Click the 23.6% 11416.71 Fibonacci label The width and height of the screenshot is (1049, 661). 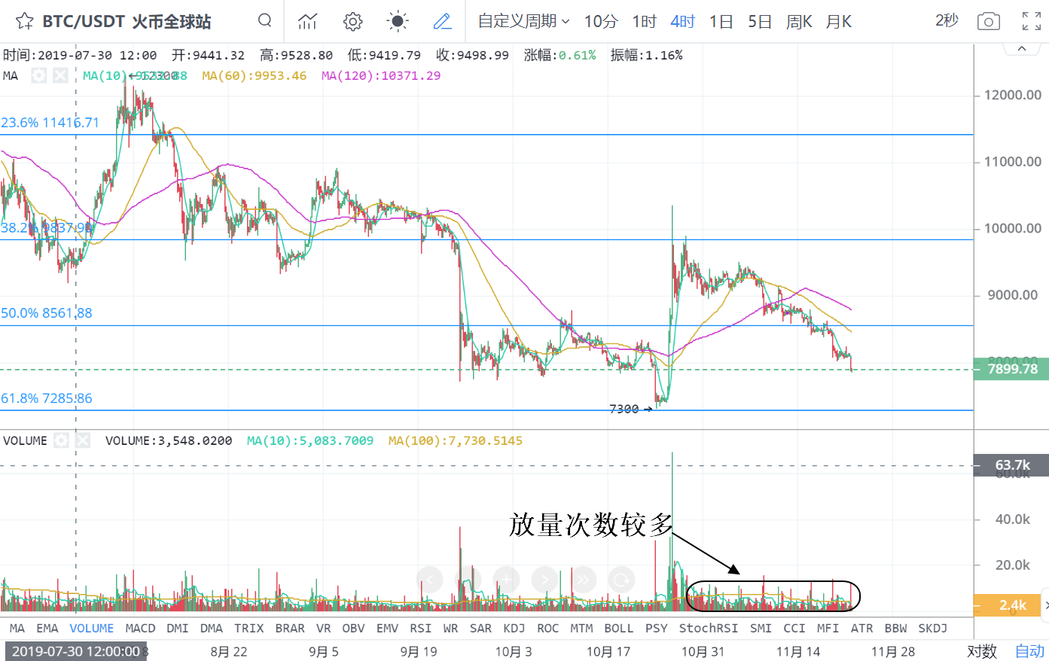click(x=50, y=123)
